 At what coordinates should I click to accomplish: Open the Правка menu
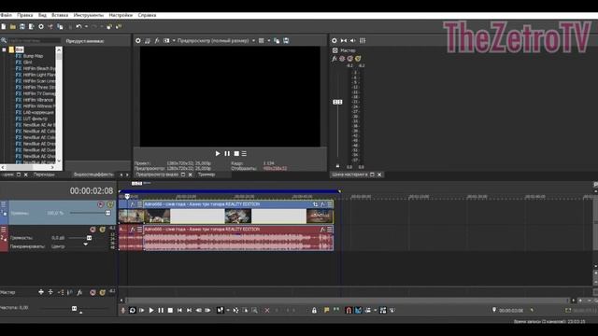[x=25, y=15]
